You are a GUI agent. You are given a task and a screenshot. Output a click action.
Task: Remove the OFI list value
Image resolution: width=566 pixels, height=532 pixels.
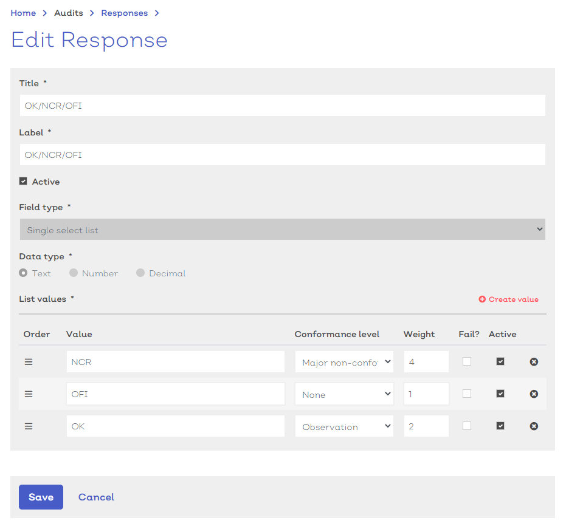[x=534, y=394]
